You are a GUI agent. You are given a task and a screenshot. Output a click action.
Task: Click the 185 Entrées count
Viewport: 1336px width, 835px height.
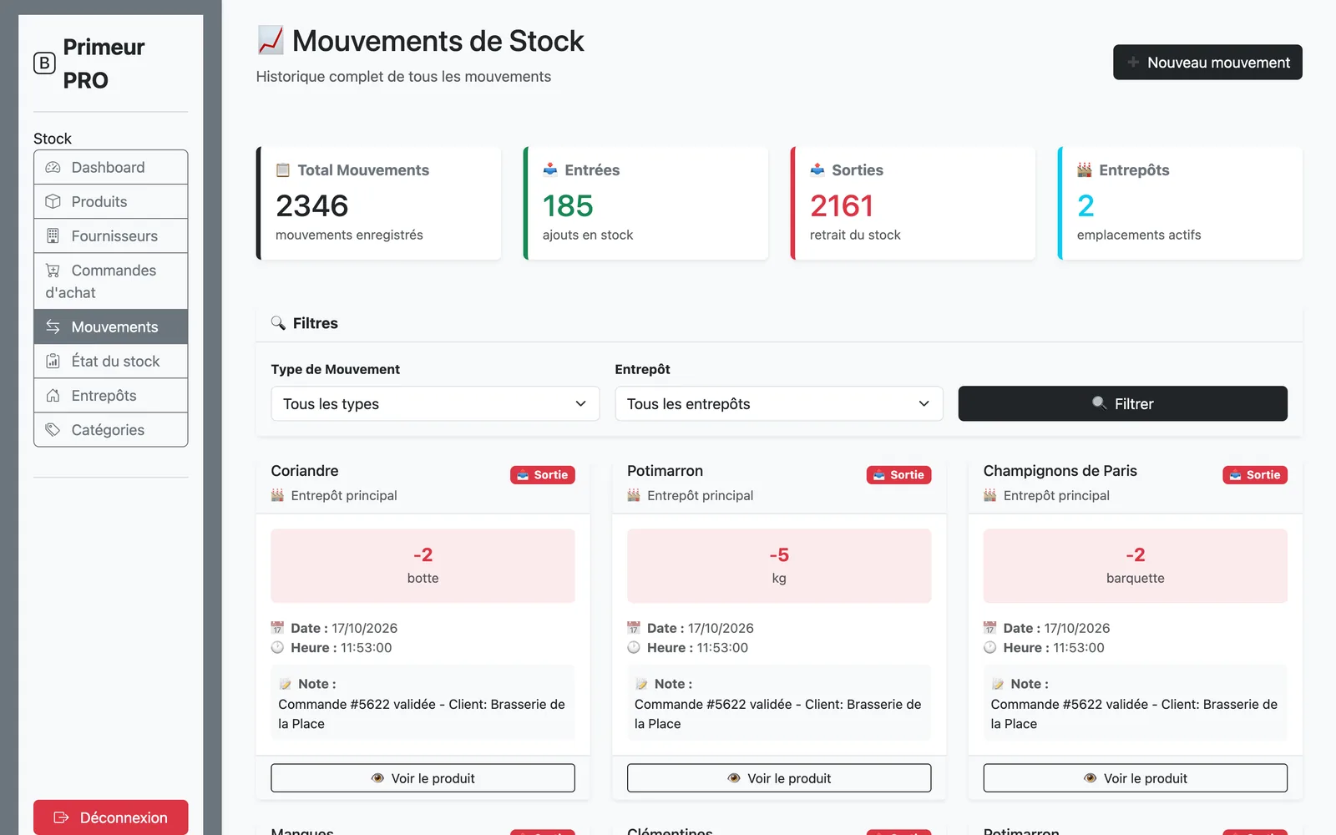coord(568,205)
